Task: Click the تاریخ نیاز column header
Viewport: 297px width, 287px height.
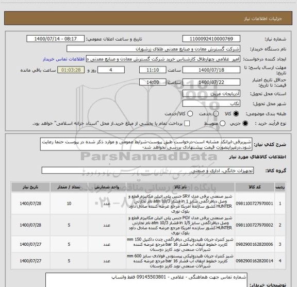Action: pos(30,187)
